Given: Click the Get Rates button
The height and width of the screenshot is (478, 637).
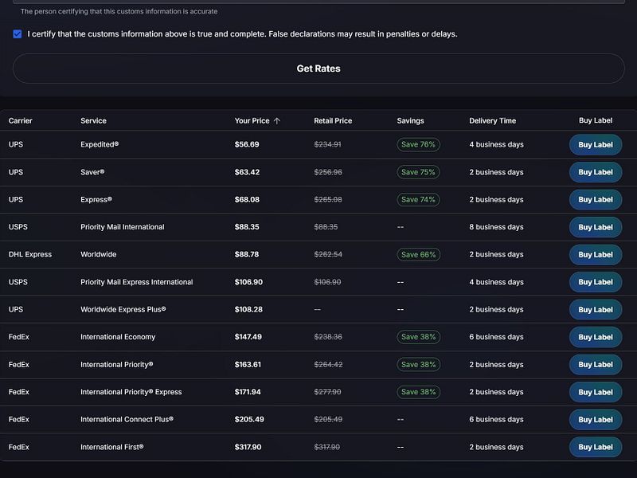Looking at the screenshot, I should (x=318, y=69).
